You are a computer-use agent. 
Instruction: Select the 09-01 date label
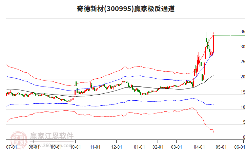coord(56,147)
